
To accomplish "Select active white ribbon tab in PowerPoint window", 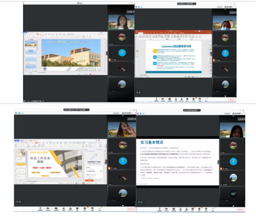I will point(141,33).
